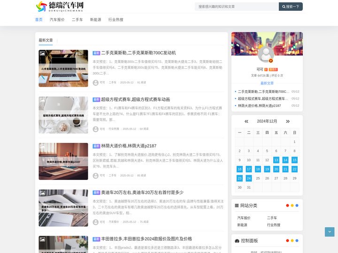Screen dimensions: 338x253
Task: Click image icon on 丰田普拉多 thumbnail
Action: coord(42,239)
